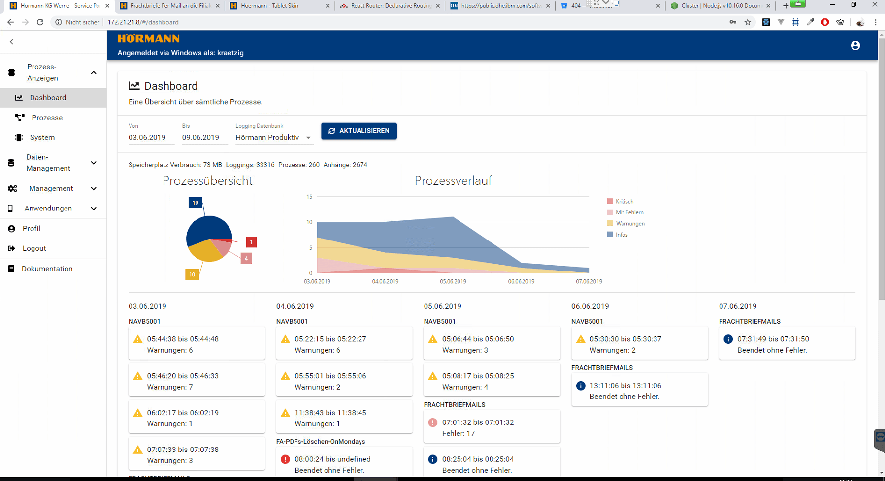Screen dimensions: 885x481
Task: Click Logout in the sidebar
Action: point(53,248)
